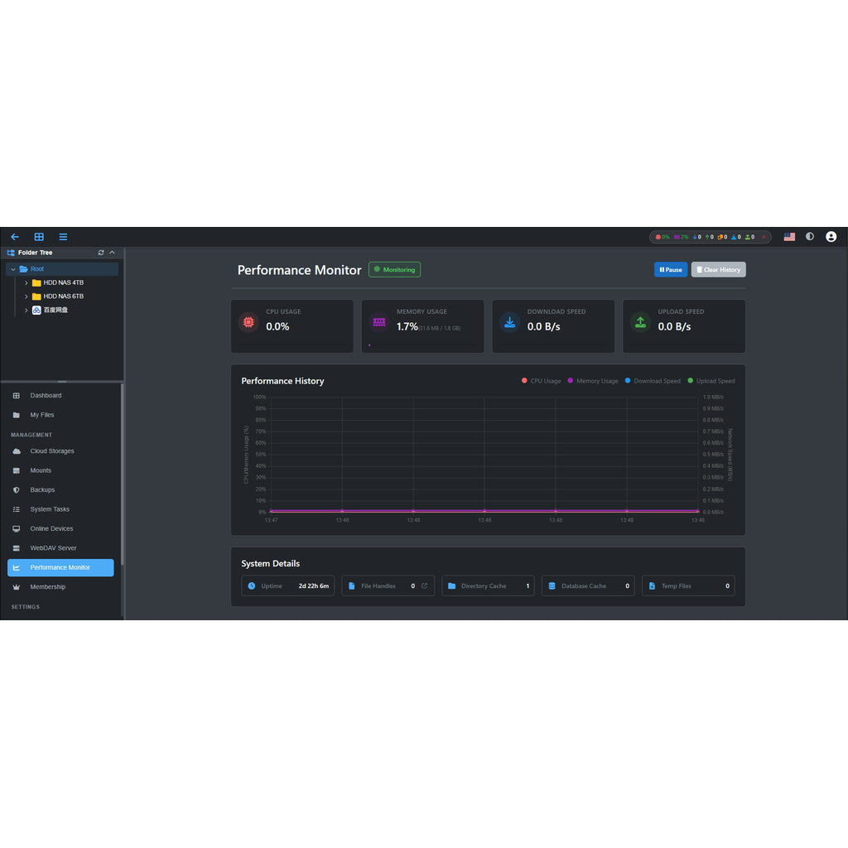The width and height of the screenshot is (848, 848).
Task: Go to Cloud Storages
Action: 60,451
